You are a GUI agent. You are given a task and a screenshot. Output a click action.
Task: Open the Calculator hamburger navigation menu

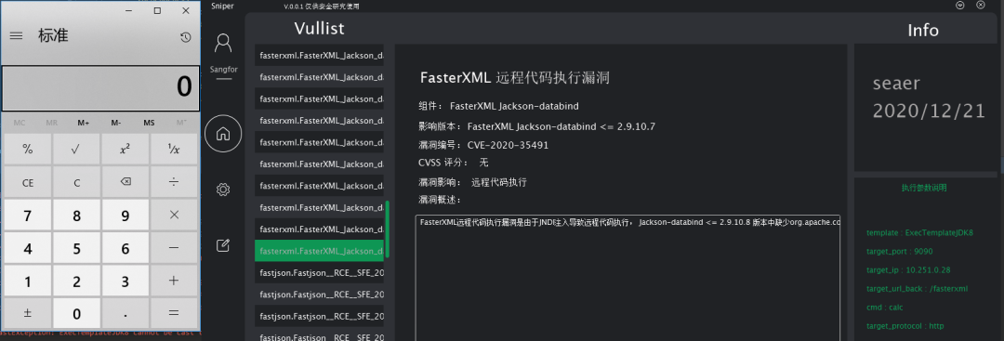point(16,36)
